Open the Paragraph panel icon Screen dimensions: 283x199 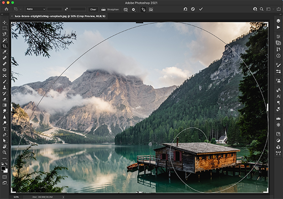[x=279, y=102]
